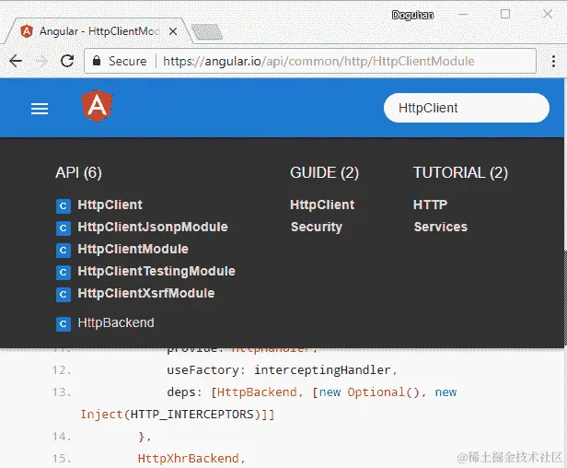Click HttpXhrBackend in code line 15

[x=188, y=458]
